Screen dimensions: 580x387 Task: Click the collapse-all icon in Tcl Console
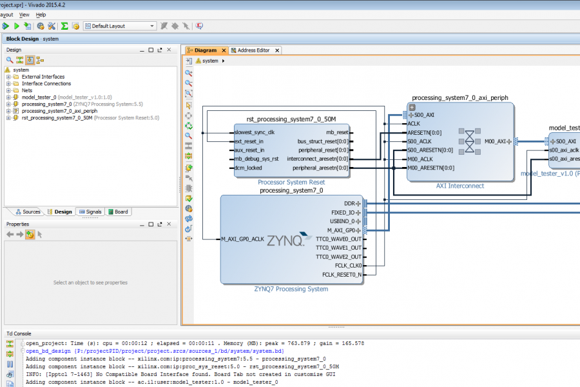(x=10, y=344)
